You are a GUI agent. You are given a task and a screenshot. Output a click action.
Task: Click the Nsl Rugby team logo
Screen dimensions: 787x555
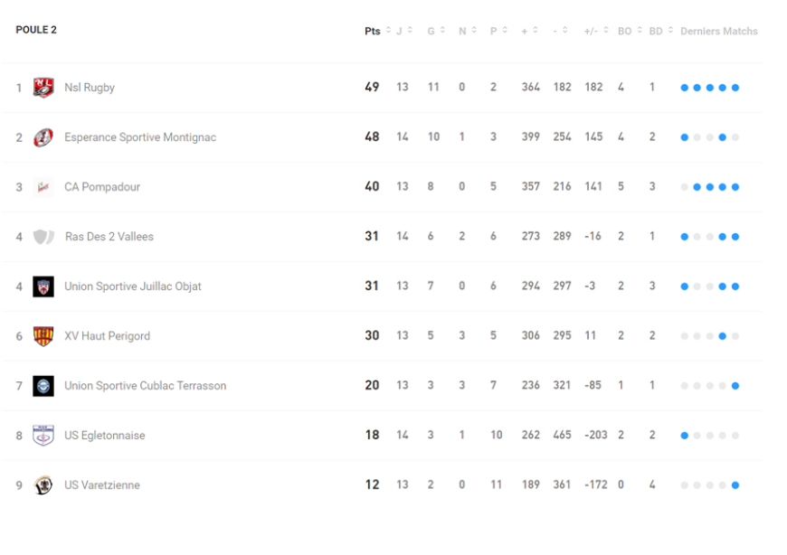point(43,88)
